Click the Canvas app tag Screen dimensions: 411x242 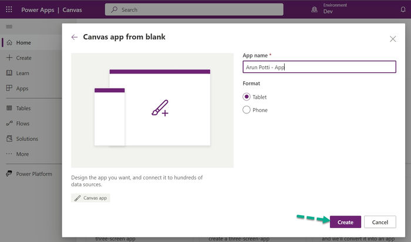(90, 198)
